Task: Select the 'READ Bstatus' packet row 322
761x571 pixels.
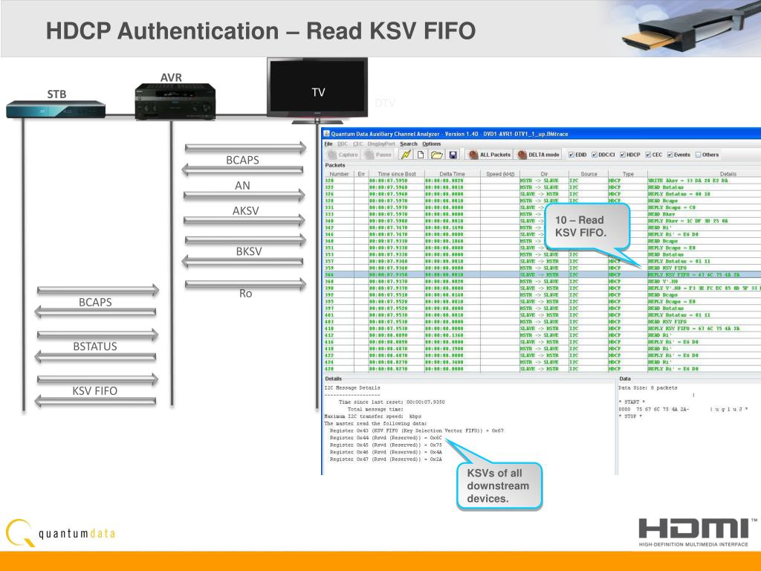Action: [542, 187]
